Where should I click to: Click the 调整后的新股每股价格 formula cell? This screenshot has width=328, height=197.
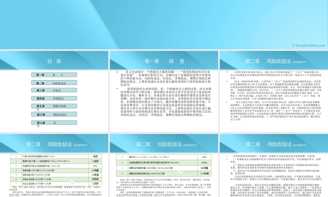163,173
